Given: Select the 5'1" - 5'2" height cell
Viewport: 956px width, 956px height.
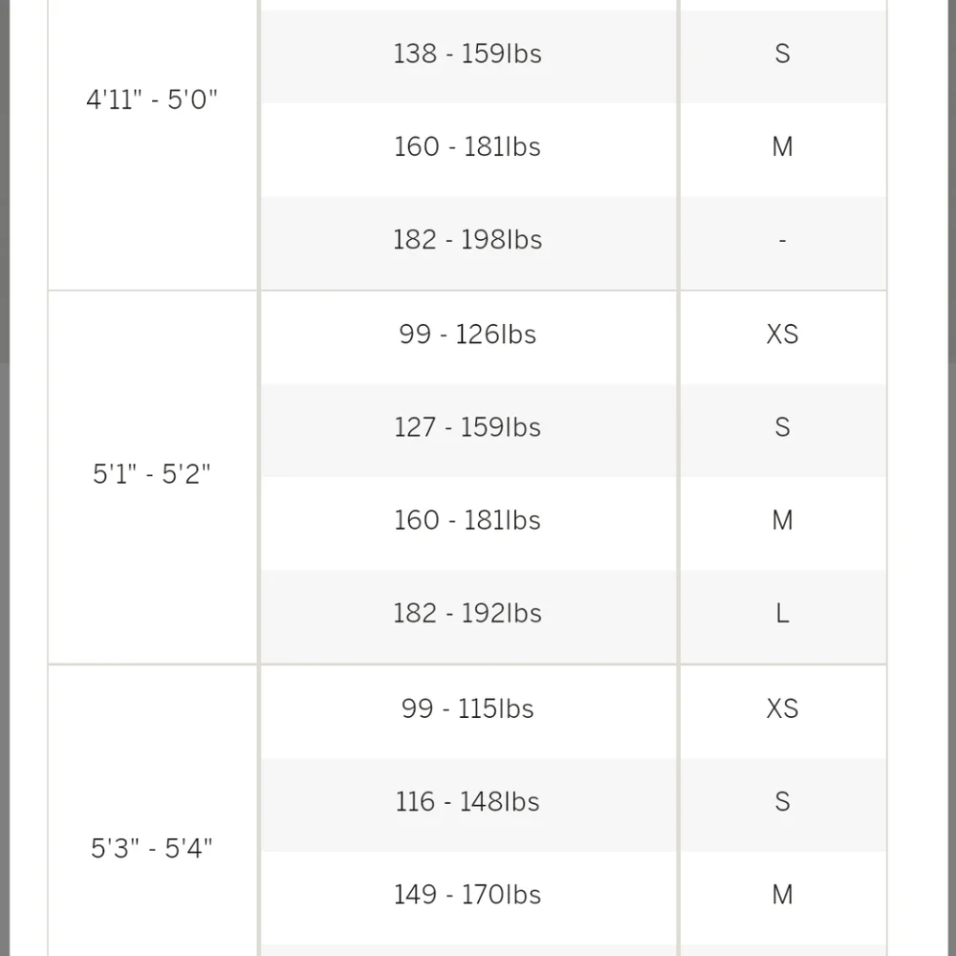Looking at the screenshot, I should pos(152,477).
